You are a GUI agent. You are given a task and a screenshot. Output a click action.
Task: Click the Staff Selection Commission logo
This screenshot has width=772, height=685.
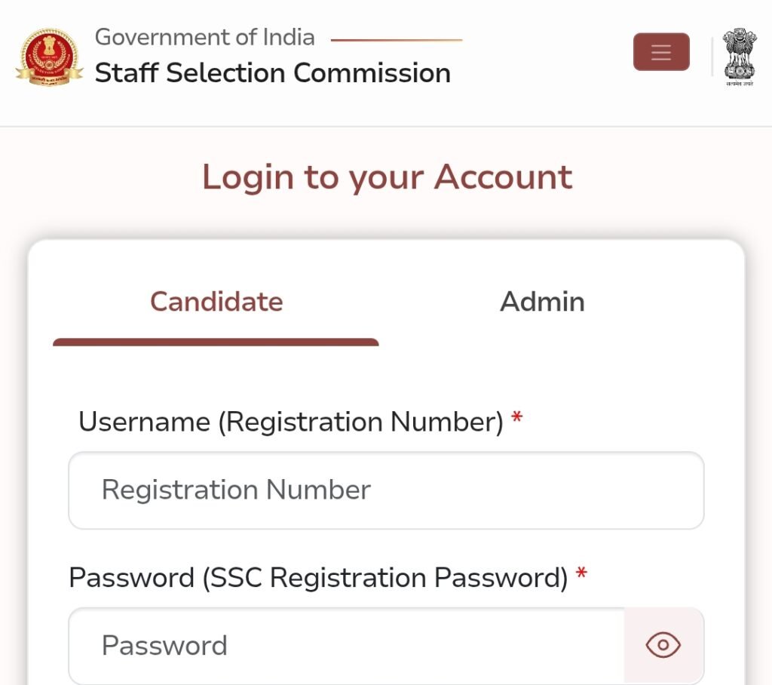click(49, 57)
